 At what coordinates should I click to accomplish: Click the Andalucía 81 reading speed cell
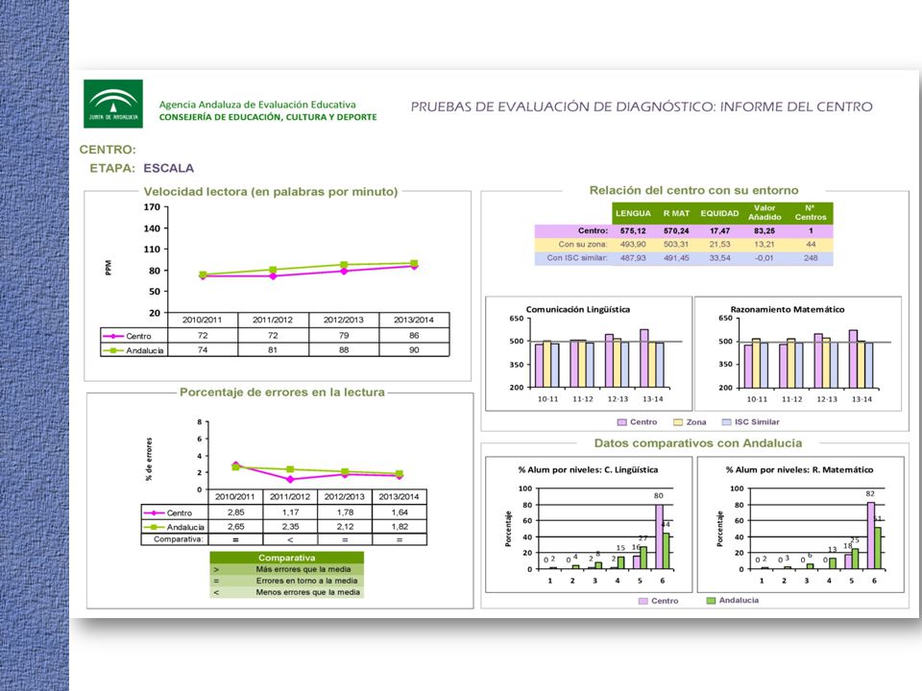273,349
